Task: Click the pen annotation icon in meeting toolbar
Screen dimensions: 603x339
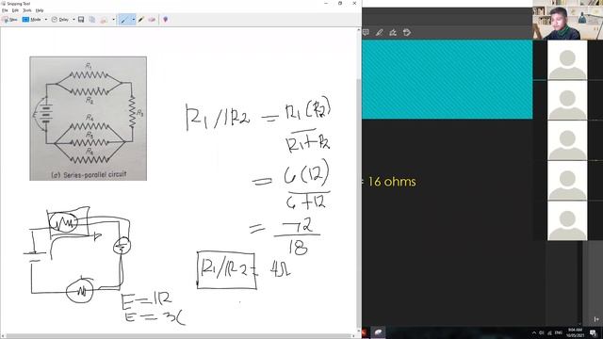Action: [379, 32]
